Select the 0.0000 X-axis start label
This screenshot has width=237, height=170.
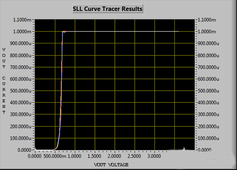tap(35, 156)
